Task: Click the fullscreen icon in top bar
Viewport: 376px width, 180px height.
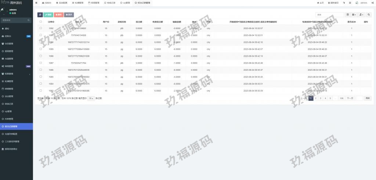Action: pyautogui.click(x=350, y=3)
